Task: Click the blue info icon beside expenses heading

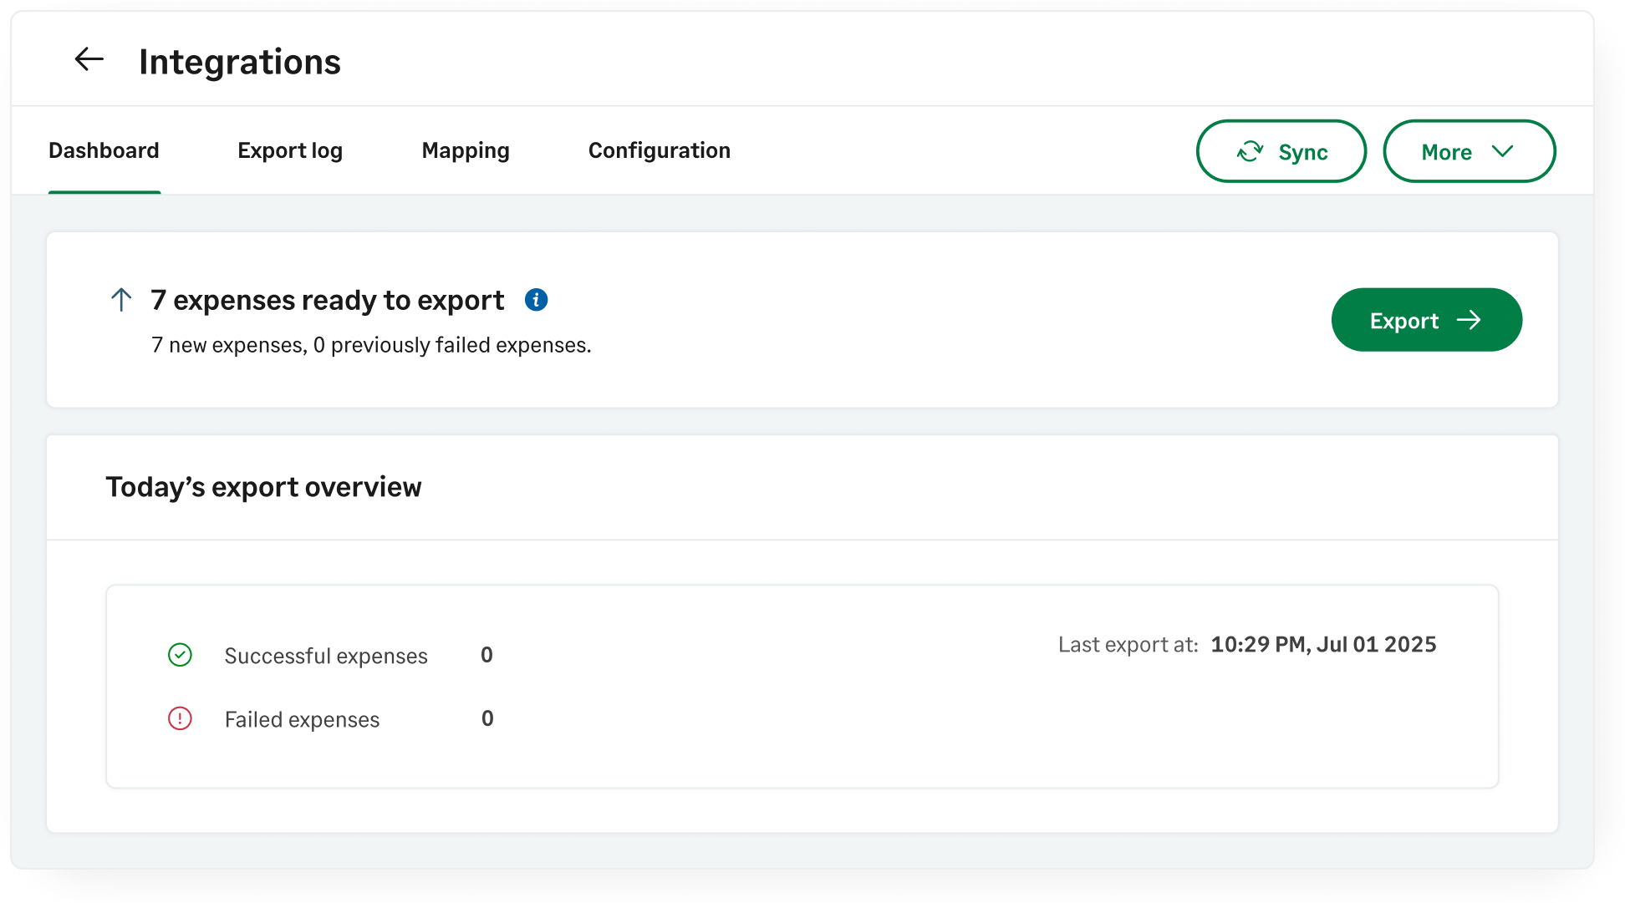Action: tap(536, 300)
